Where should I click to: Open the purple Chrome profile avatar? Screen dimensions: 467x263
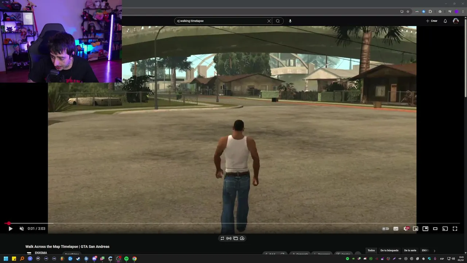(x=456, y=12)
